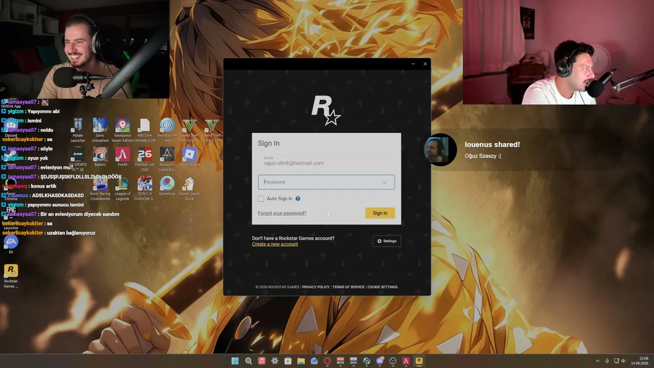654x368 pixels.
Task: Launch Goose Goose Duck from the desktop
Action: (x=190, y=188)
